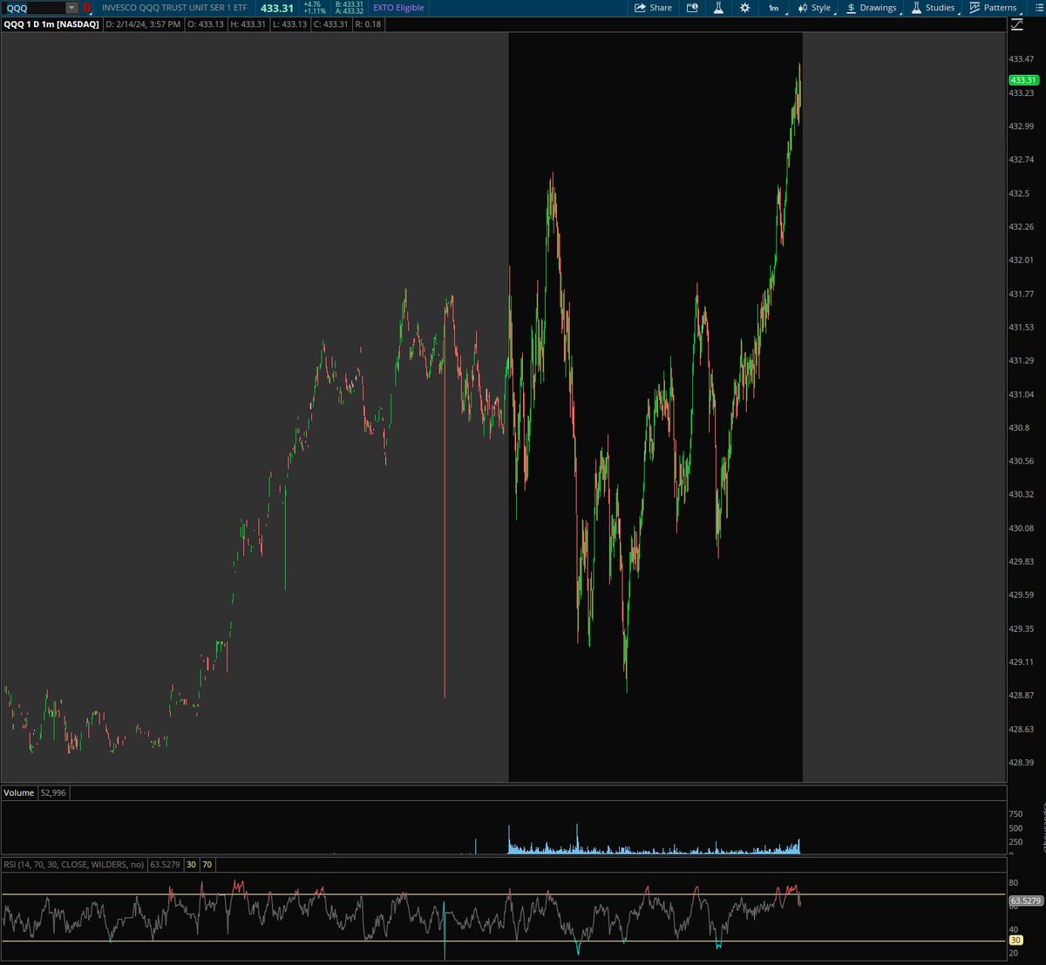This screenshot has width=1046, height=965.
Task: Open the 1m time frame dropdown
Action: [x=775, y=8]
